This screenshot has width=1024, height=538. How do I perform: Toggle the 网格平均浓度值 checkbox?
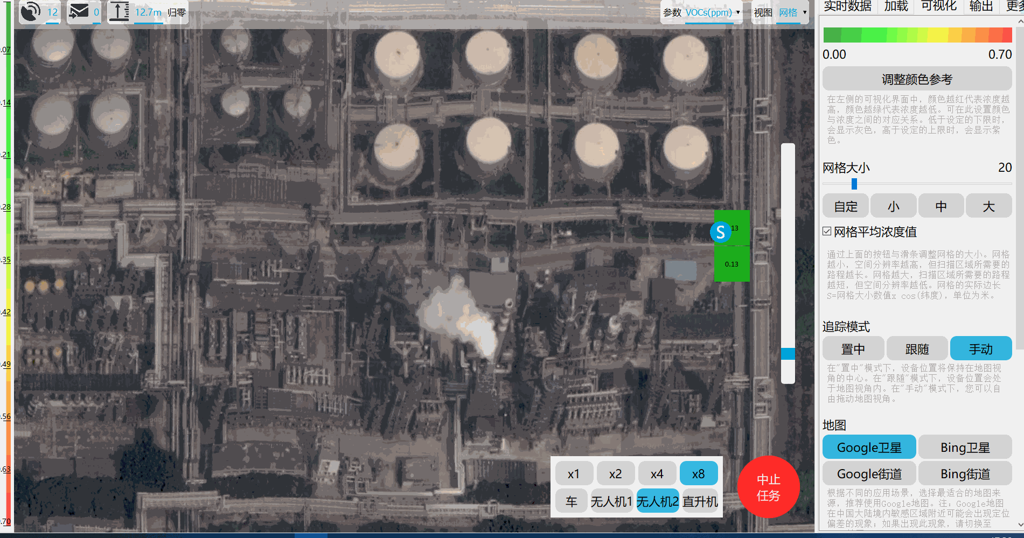coord(827,232)
